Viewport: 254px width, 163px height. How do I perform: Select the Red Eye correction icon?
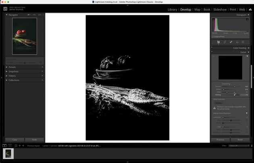(x=237, y=42)
